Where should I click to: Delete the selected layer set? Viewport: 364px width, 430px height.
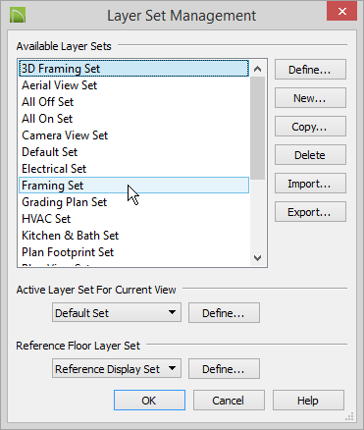pos(310,155)
